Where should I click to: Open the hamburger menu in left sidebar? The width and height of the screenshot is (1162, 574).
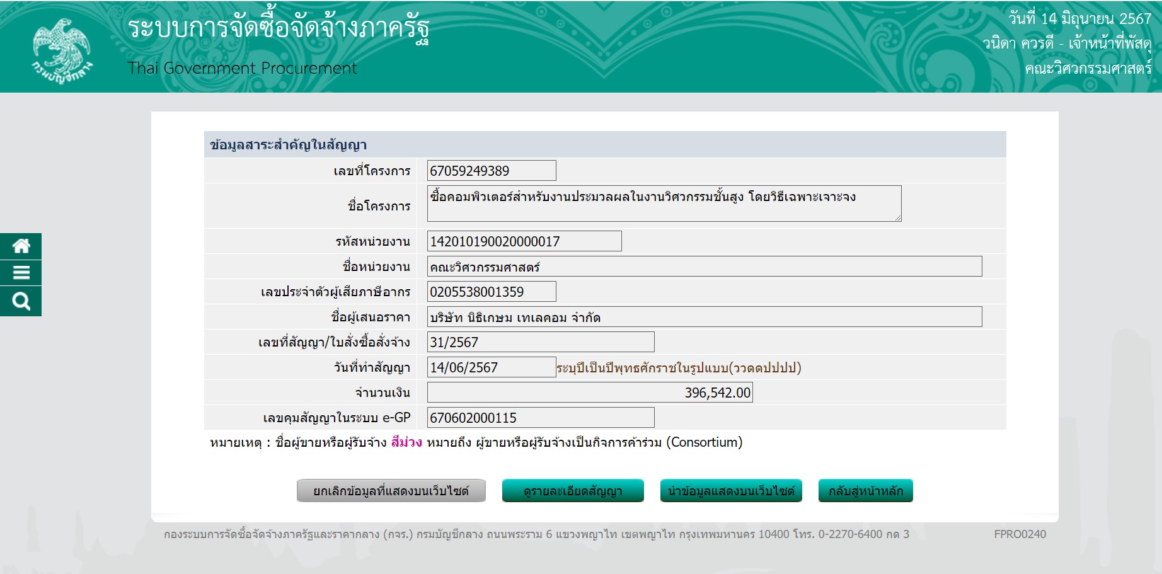(21, 273)
